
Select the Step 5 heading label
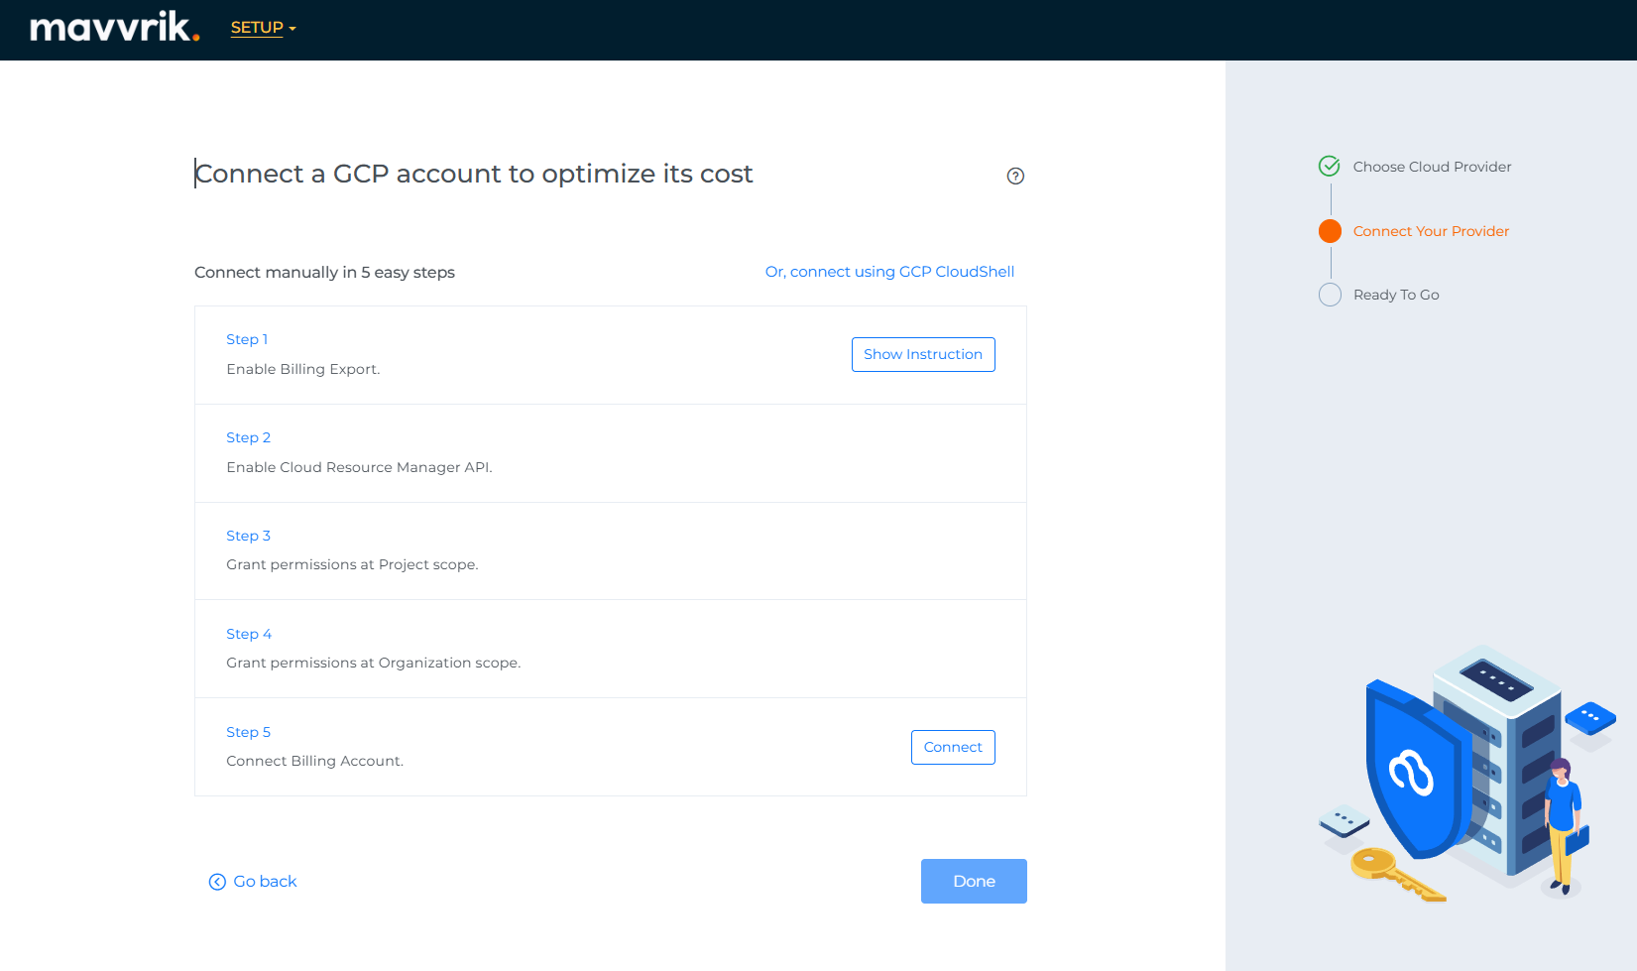pyautogui.click(x=248, y=732)
